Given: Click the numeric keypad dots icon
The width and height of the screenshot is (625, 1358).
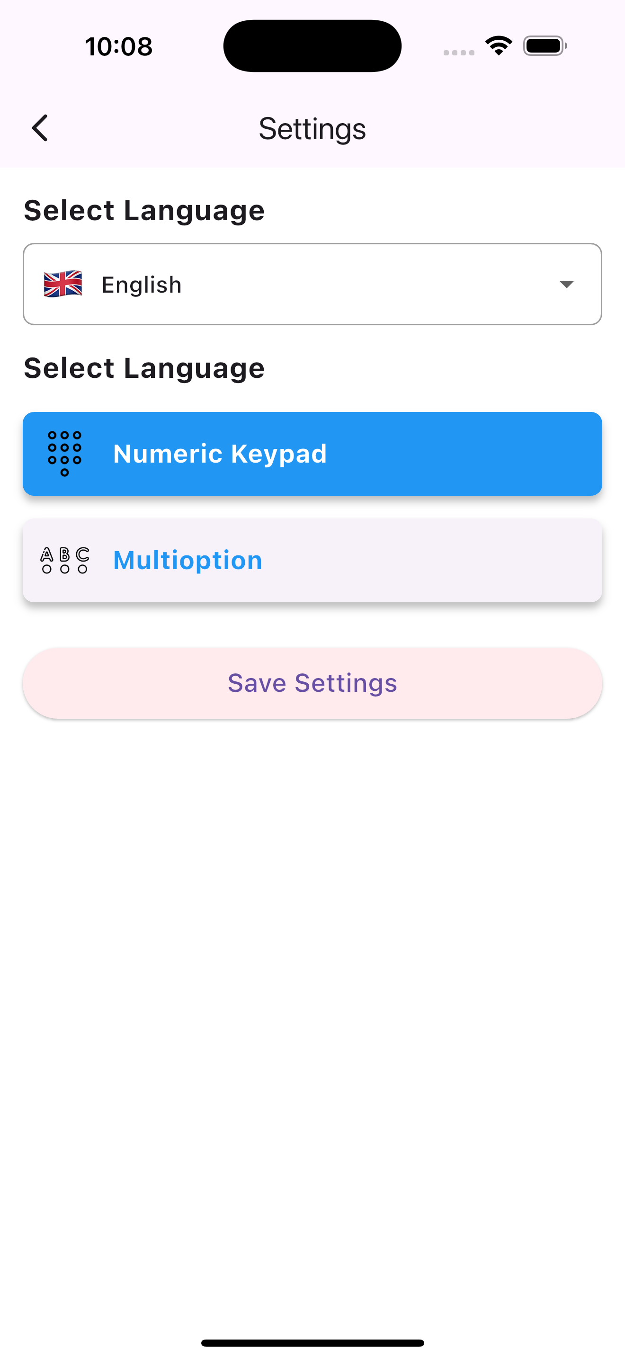Looking at the screenshot, I should point(65,453).
